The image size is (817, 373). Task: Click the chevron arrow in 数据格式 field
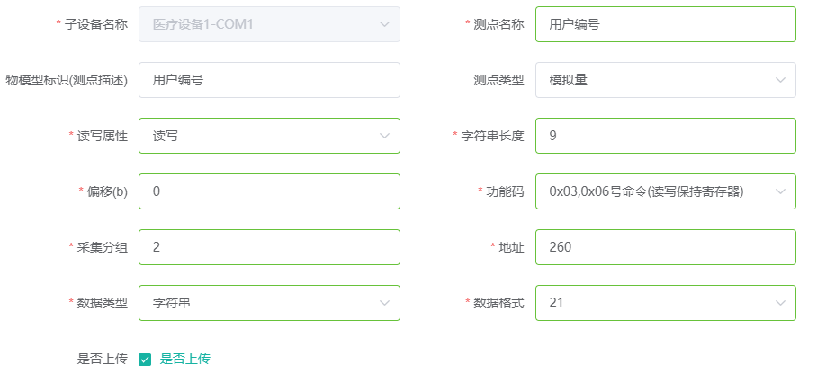point(780,303)
